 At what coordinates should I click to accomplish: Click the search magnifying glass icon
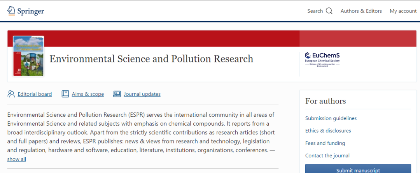pyautogui.click(x=329, y=11)
